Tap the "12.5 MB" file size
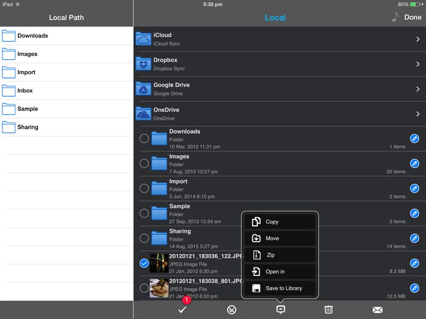The width and height of the screenshot is (426, 319). 396,296
